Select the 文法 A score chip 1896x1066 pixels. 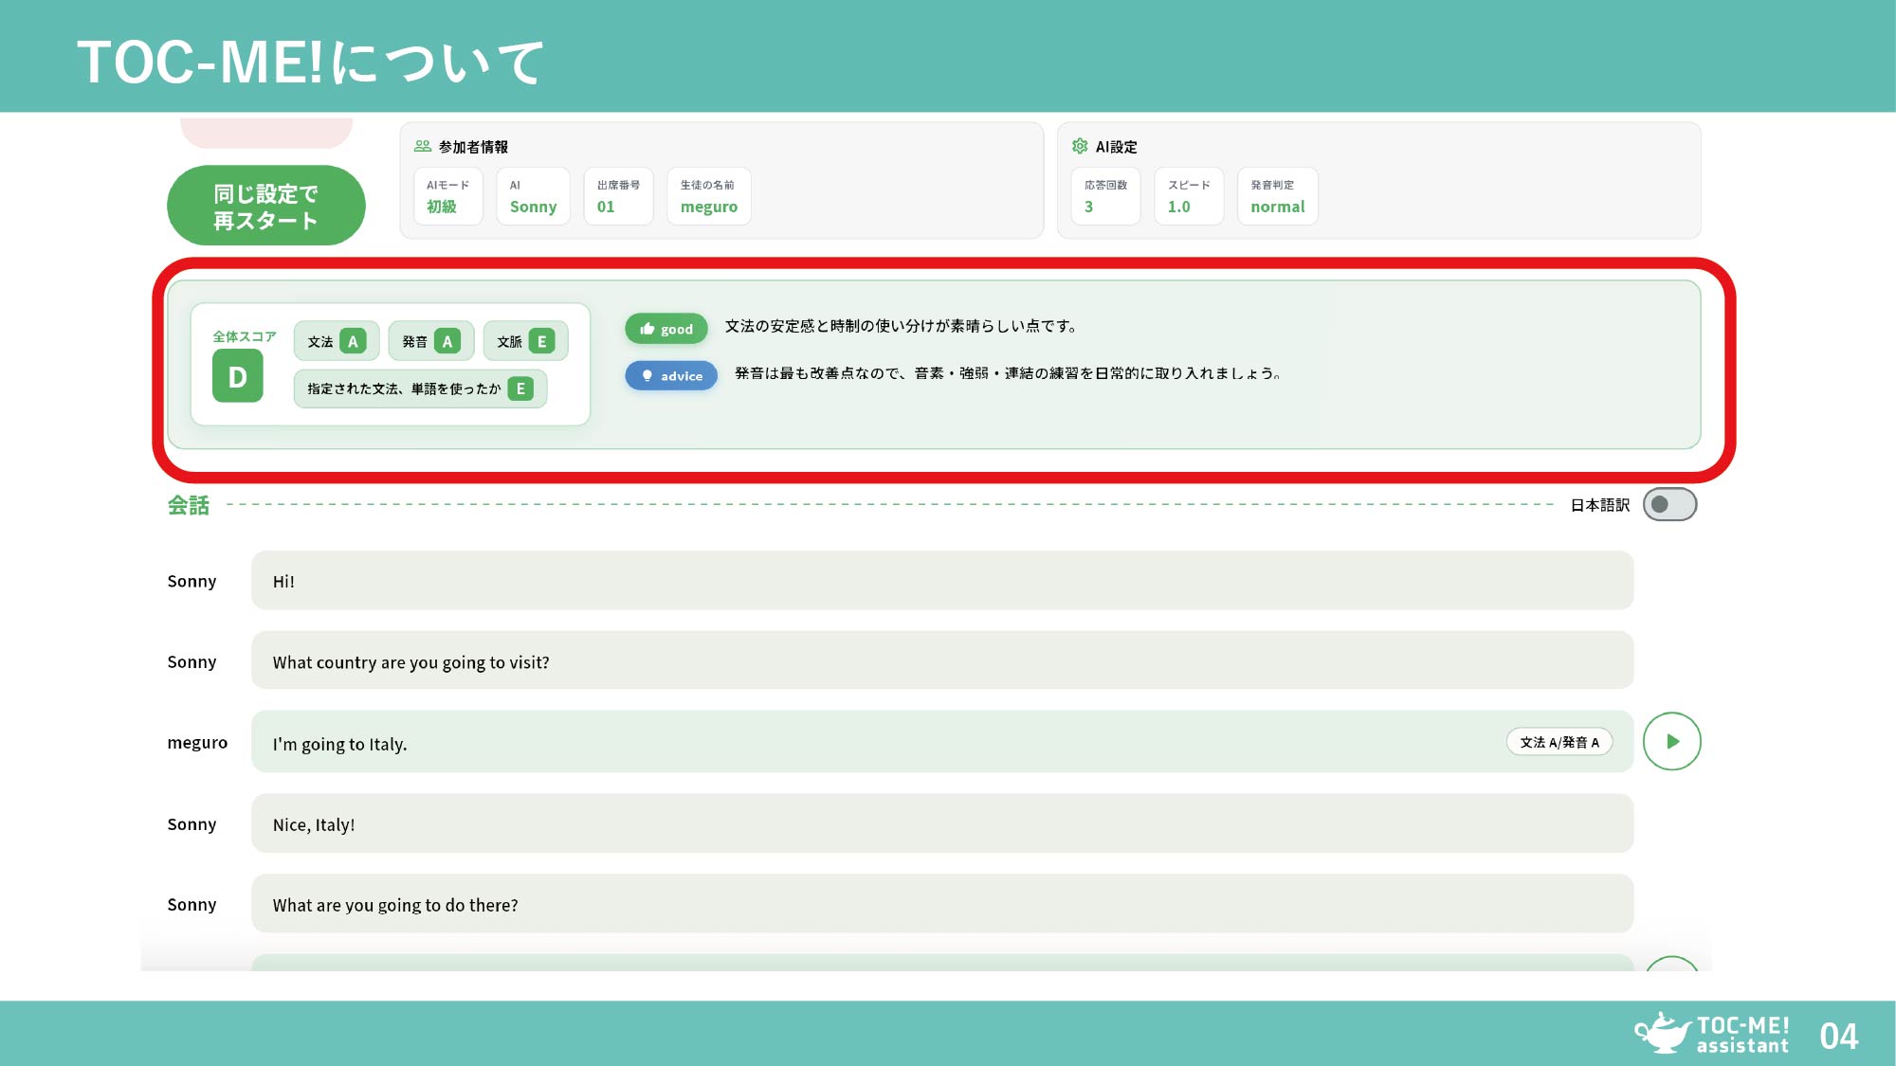(336, 341)
